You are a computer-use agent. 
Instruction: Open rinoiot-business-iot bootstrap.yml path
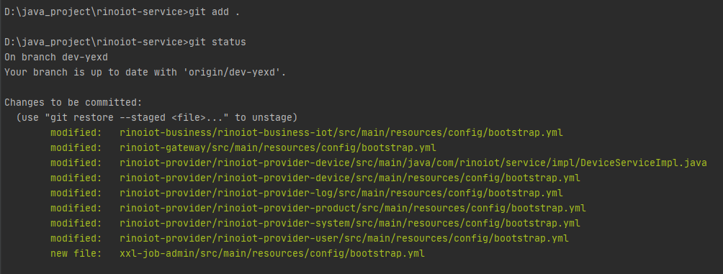click(341, 132)
